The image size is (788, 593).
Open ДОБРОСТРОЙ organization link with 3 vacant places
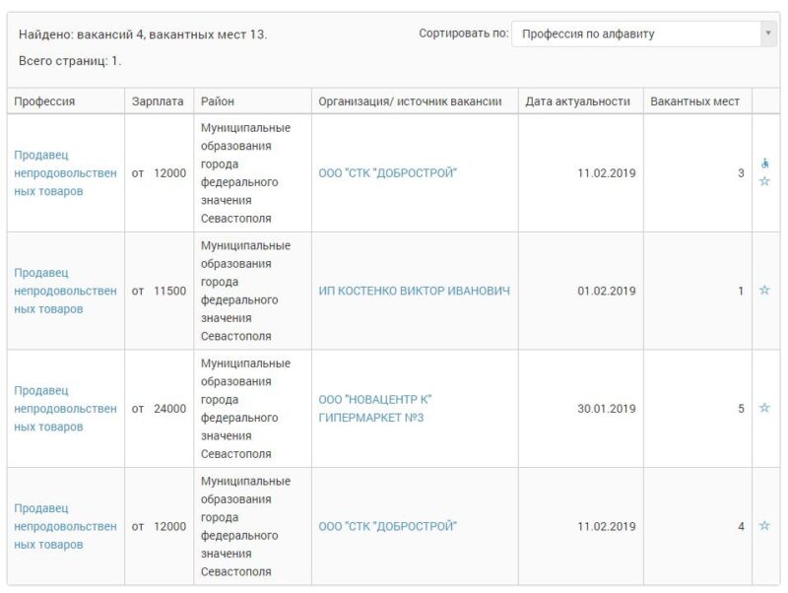click(x=388, y=173)
